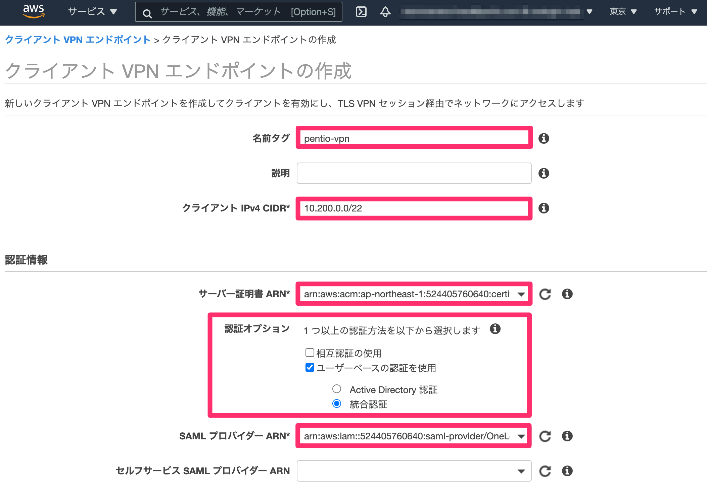
Task: Show info for サーバー証明書 ARN
Action: [567, 294]
